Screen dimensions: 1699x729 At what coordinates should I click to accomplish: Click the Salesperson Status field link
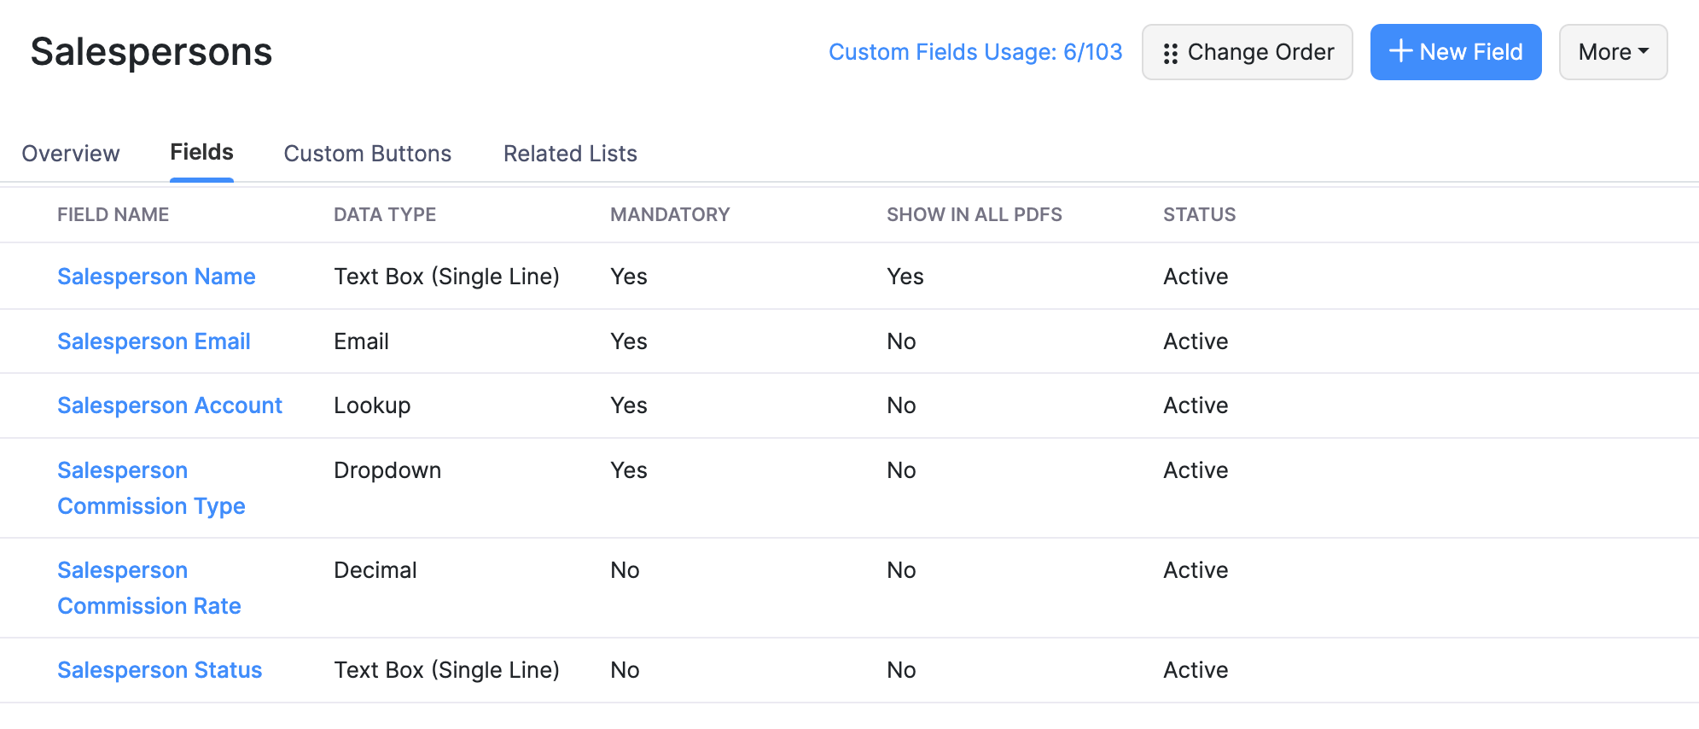coord(160,670)
